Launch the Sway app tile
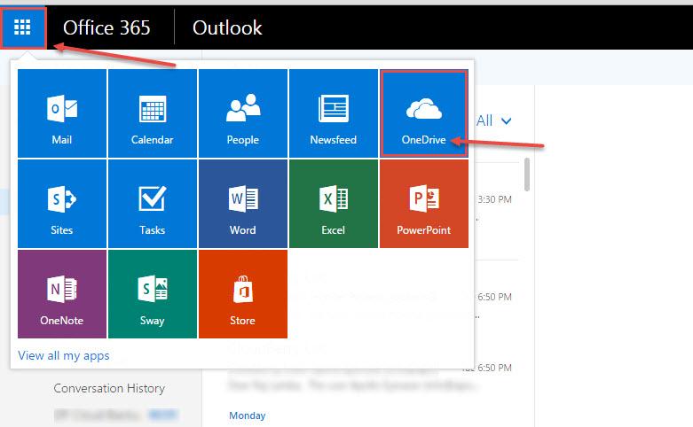Screen dimensions: 693x427 tap(153, 294)
